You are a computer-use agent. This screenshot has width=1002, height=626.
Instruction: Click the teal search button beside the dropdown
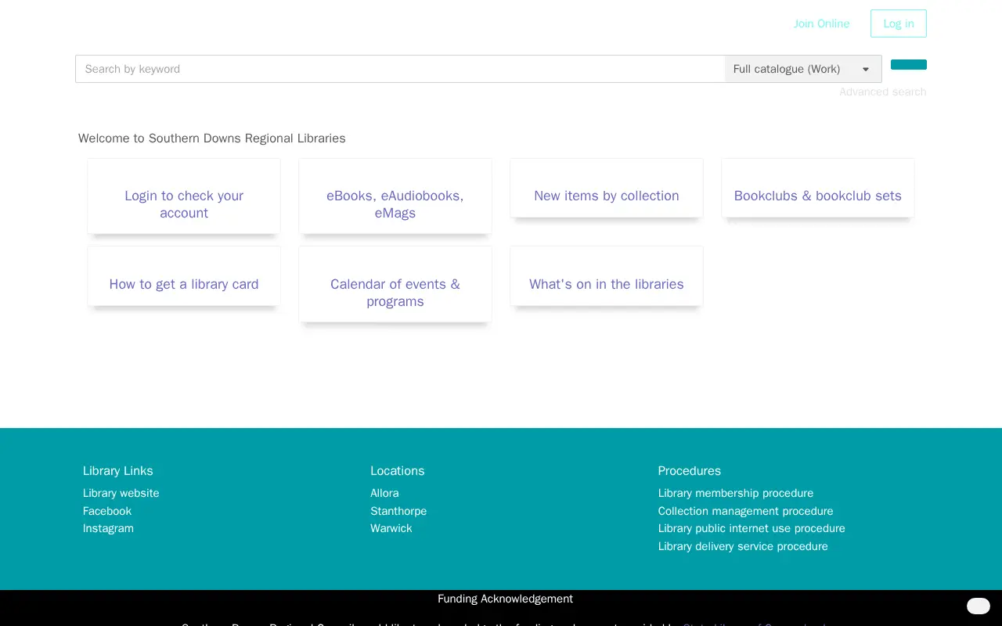point(909,65)
